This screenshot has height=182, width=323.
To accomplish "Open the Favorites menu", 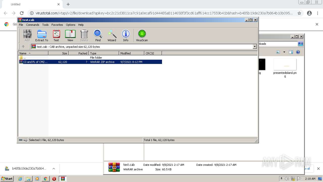I will [57, 25].
